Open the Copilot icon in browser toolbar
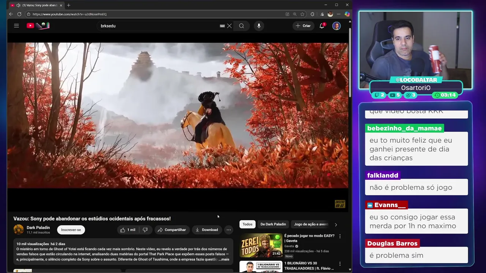486x273 pixels. pyautogui.click(x=347, y=14)
